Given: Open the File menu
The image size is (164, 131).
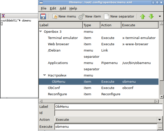Looking at the screenshot, I should click(44, 8).
